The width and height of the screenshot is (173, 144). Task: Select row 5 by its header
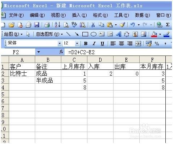click(5, 94)
